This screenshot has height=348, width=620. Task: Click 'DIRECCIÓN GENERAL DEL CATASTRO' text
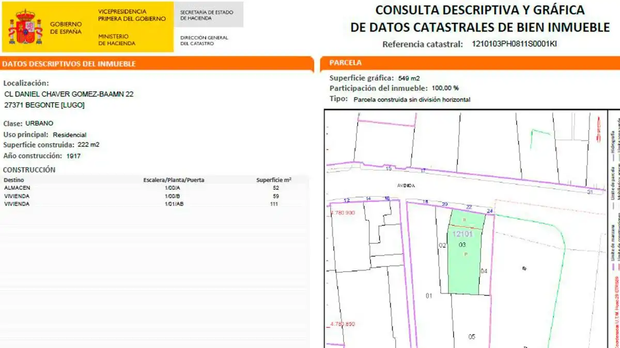[x=204, y=41]
